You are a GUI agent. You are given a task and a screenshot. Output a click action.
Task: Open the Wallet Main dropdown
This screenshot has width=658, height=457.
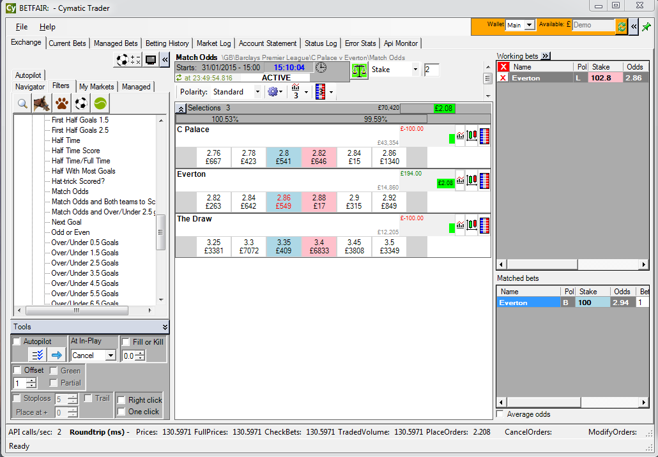point(530,25)
